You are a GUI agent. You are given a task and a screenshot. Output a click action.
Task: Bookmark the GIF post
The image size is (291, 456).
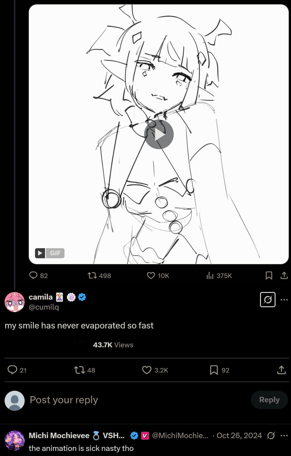click(x=269, y=275)
